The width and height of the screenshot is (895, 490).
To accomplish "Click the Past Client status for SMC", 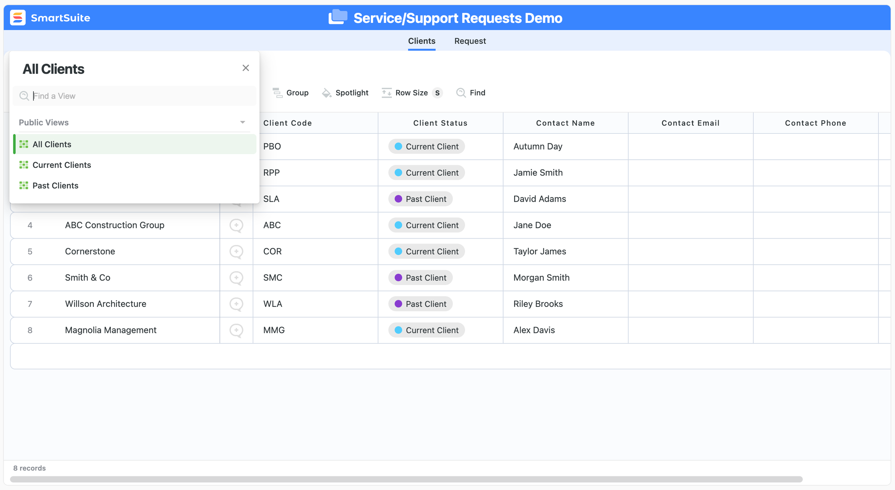I will click(x=420, y=278).
